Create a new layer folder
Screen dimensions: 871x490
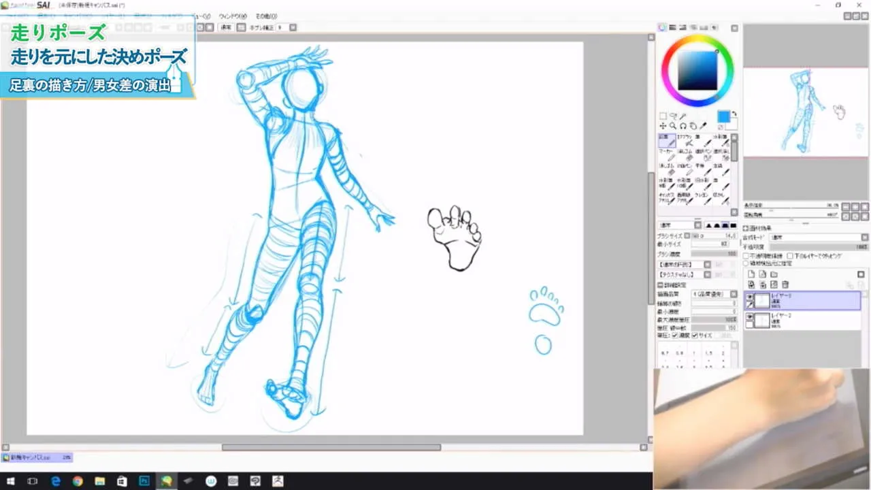[x=774, y=274]
